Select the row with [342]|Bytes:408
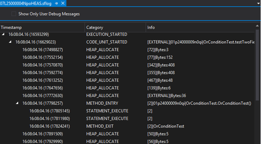Image resolution: width=261 pixels, height=144 pixels. pos(127,65)
